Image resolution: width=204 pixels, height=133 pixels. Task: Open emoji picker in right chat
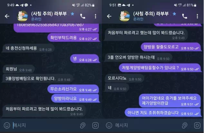[x=109, y=126]
